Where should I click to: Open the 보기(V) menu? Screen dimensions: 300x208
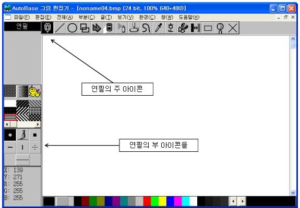pos(125,17)
